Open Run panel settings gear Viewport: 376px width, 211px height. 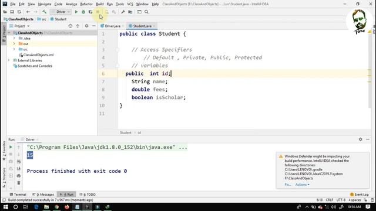[360, 139]
